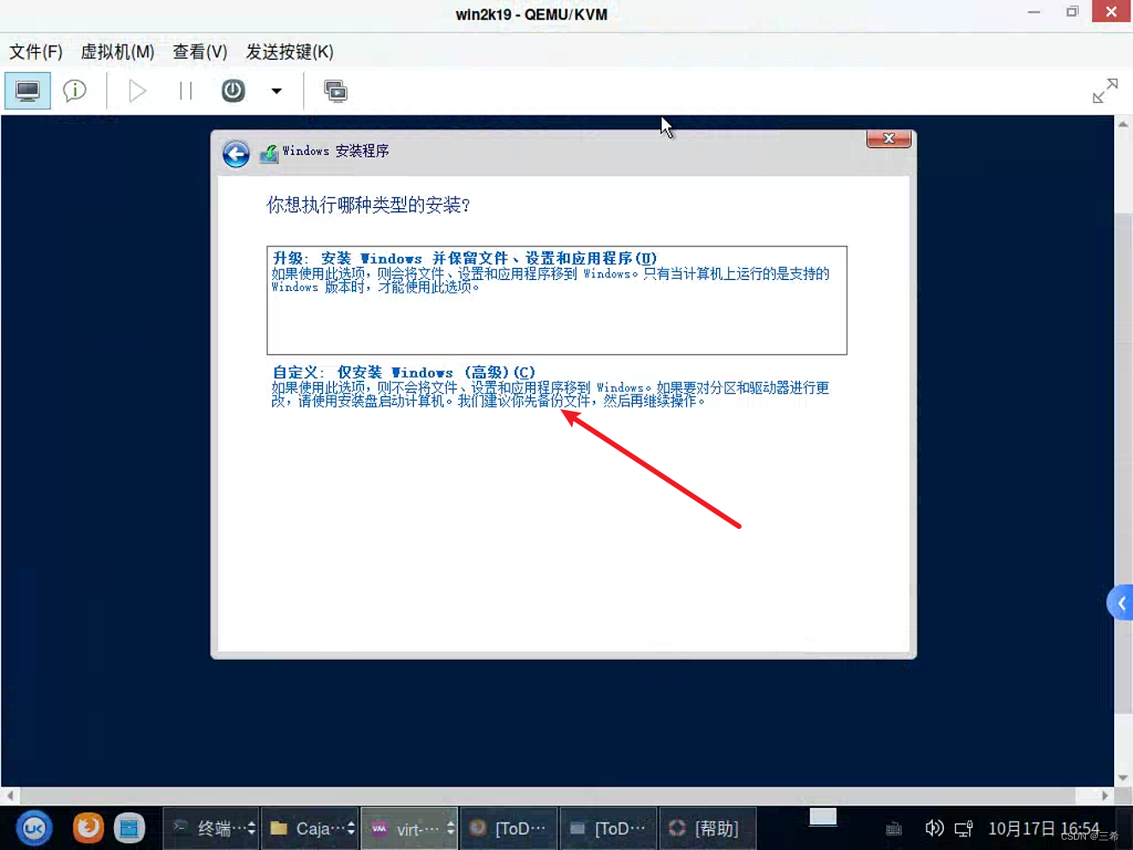Click the horizontal scrollbar left arrow
The width and height of the screenshot is (1133, 850).
[x=9, y=795]
